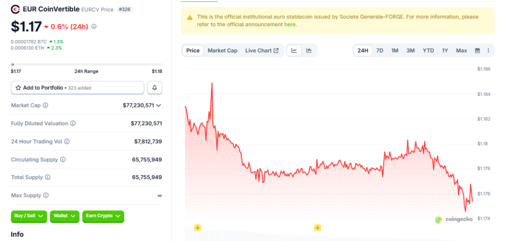Select the 1Y time range
This screenshot has width=507, height=241.
point(445,50)
